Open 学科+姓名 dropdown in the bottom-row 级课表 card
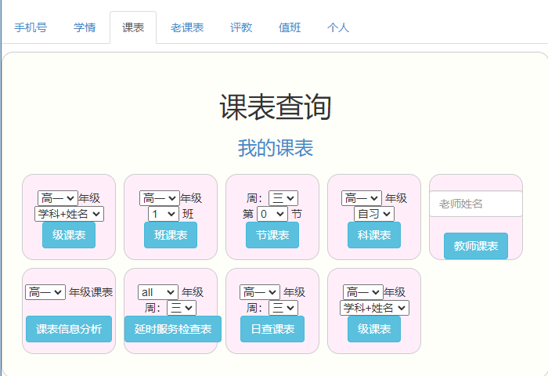The image size is (548, 376). (x=374, y=308)
